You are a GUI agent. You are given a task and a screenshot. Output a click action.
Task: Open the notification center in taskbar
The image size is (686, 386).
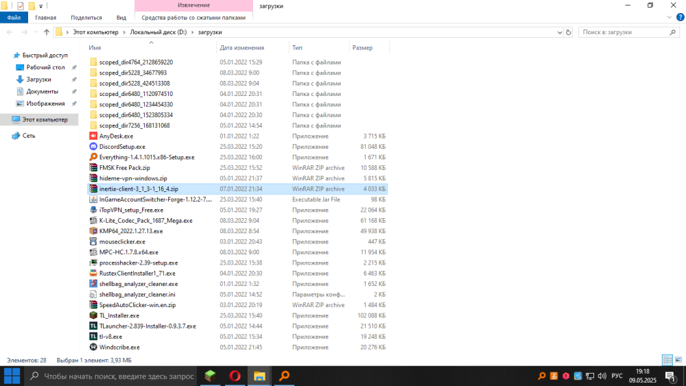click(671, 376)
